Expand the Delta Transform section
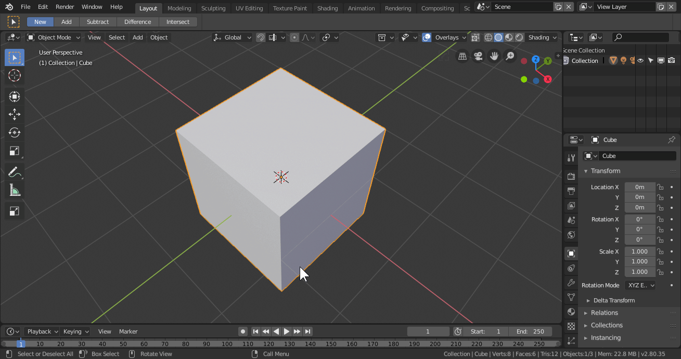 pos(614,300)
